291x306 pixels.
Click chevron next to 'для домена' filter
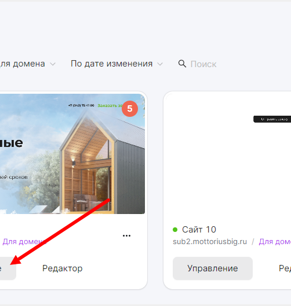pos(53,64)
